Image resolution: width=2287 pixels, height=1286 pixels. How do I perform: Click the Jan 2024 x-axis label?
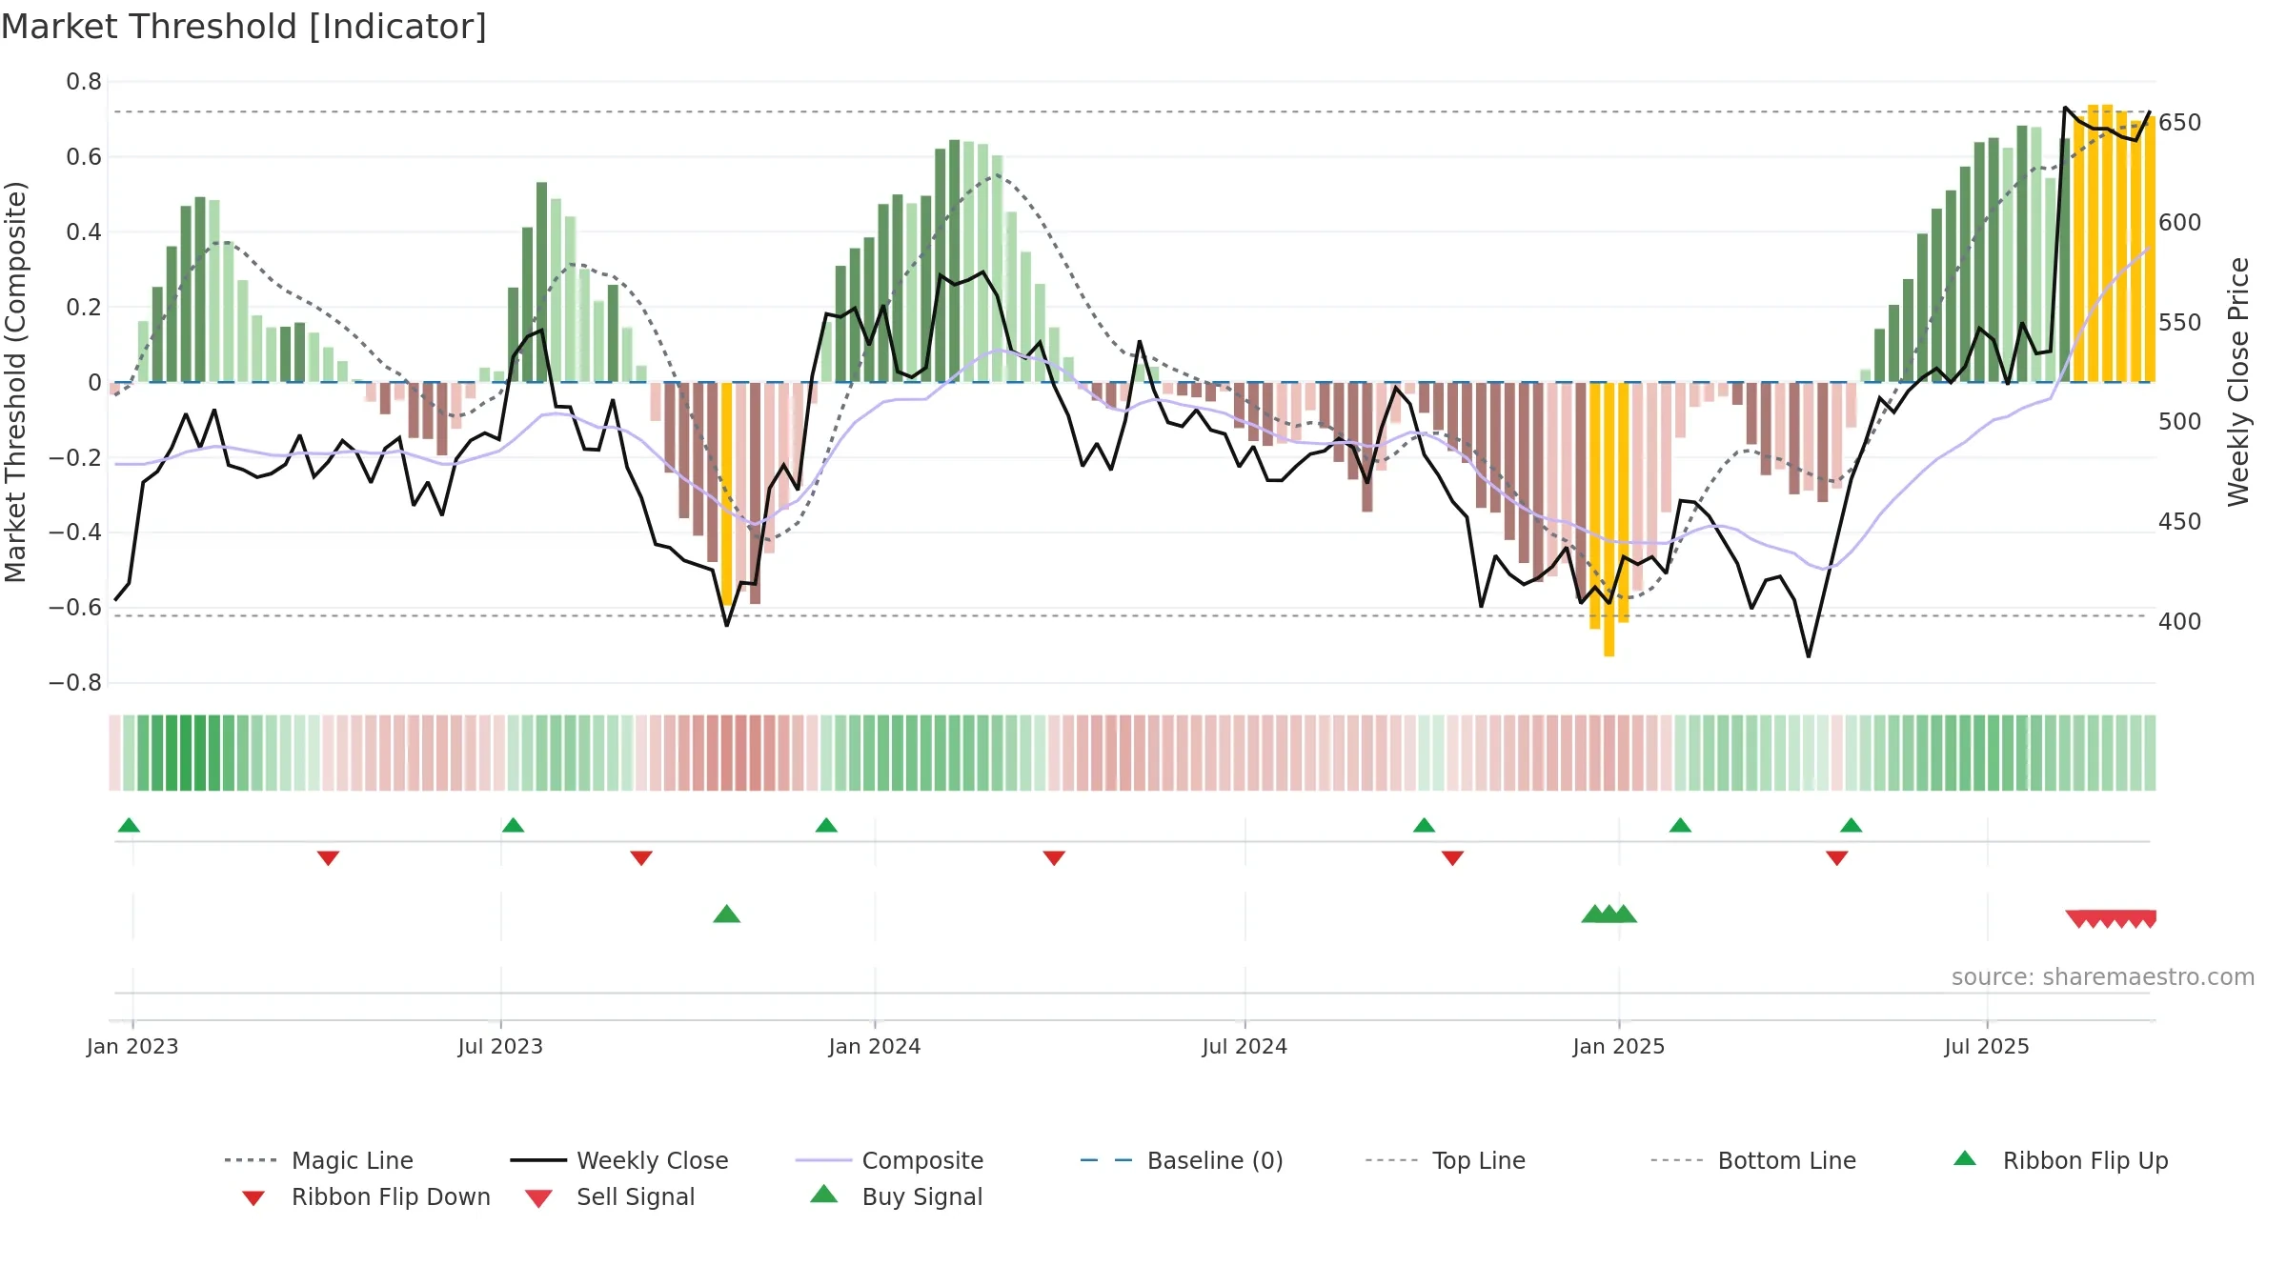tap(875, 1046)
